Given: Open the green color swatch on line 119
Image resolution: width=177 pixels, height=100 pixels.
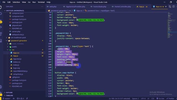Looking at the screenshot, I should 77,94.
